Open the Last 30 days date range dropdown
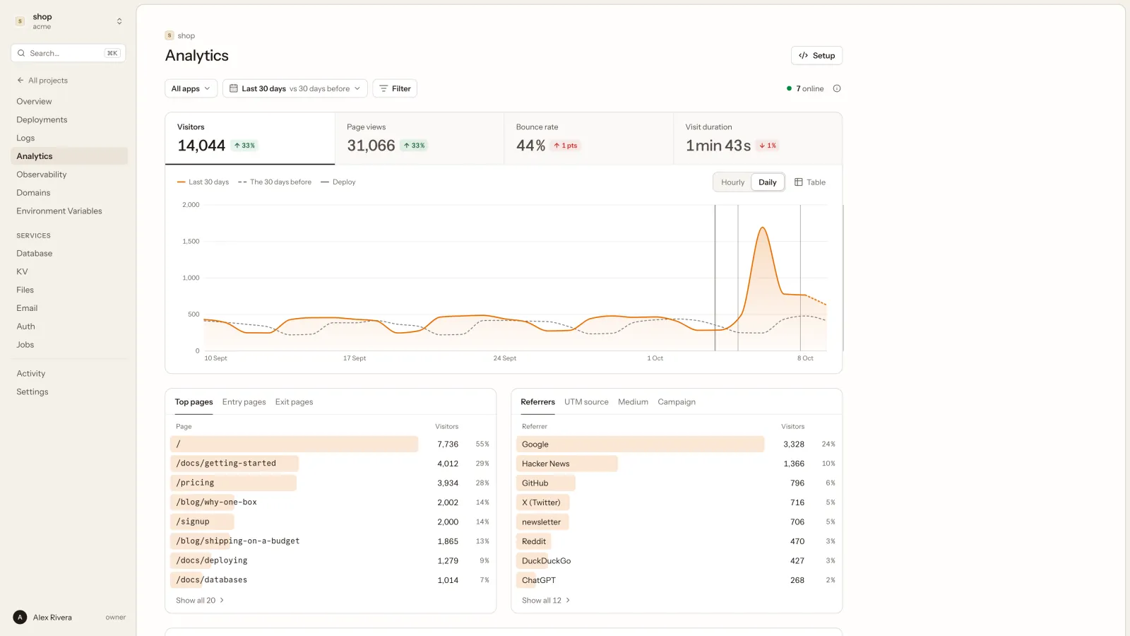Screen dimensions: 1130x636 tap(295, 88)
